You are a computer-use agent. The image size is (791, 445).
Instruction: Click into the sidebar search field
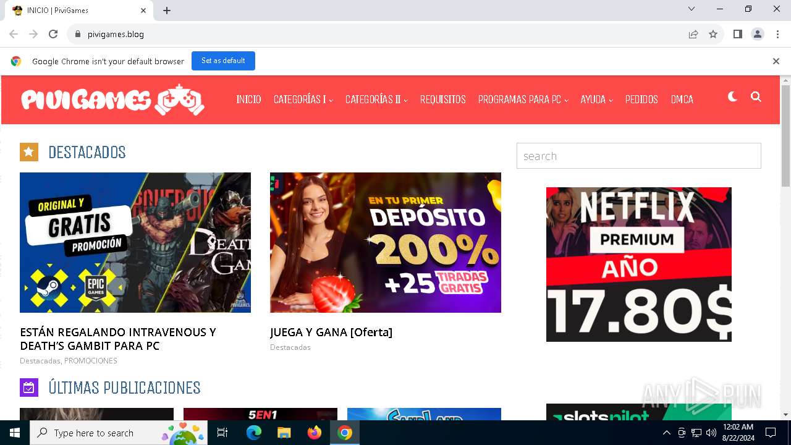coord(639,156)
